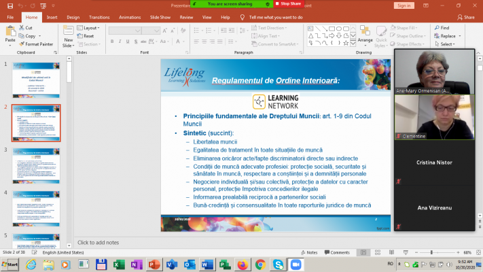Click the Format Painter tool

click(36, 44)
